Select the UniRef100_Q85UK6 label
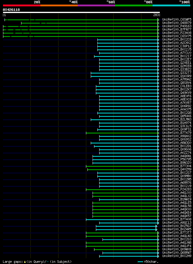193x264 pixels. click(177, 116)
